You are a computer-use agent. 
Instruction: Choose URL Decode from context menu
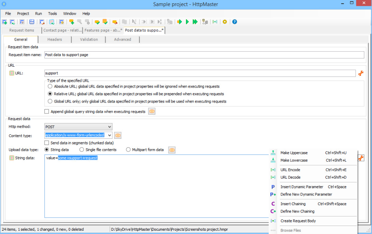[x=313, y=177]
